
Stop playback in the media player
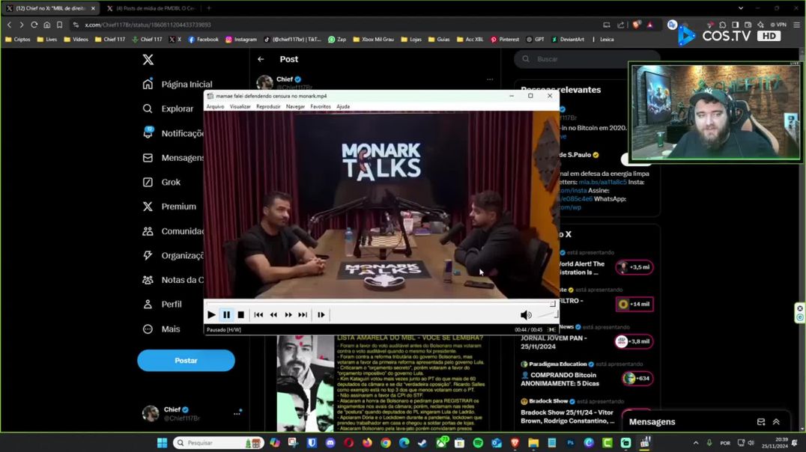[240, 314]
